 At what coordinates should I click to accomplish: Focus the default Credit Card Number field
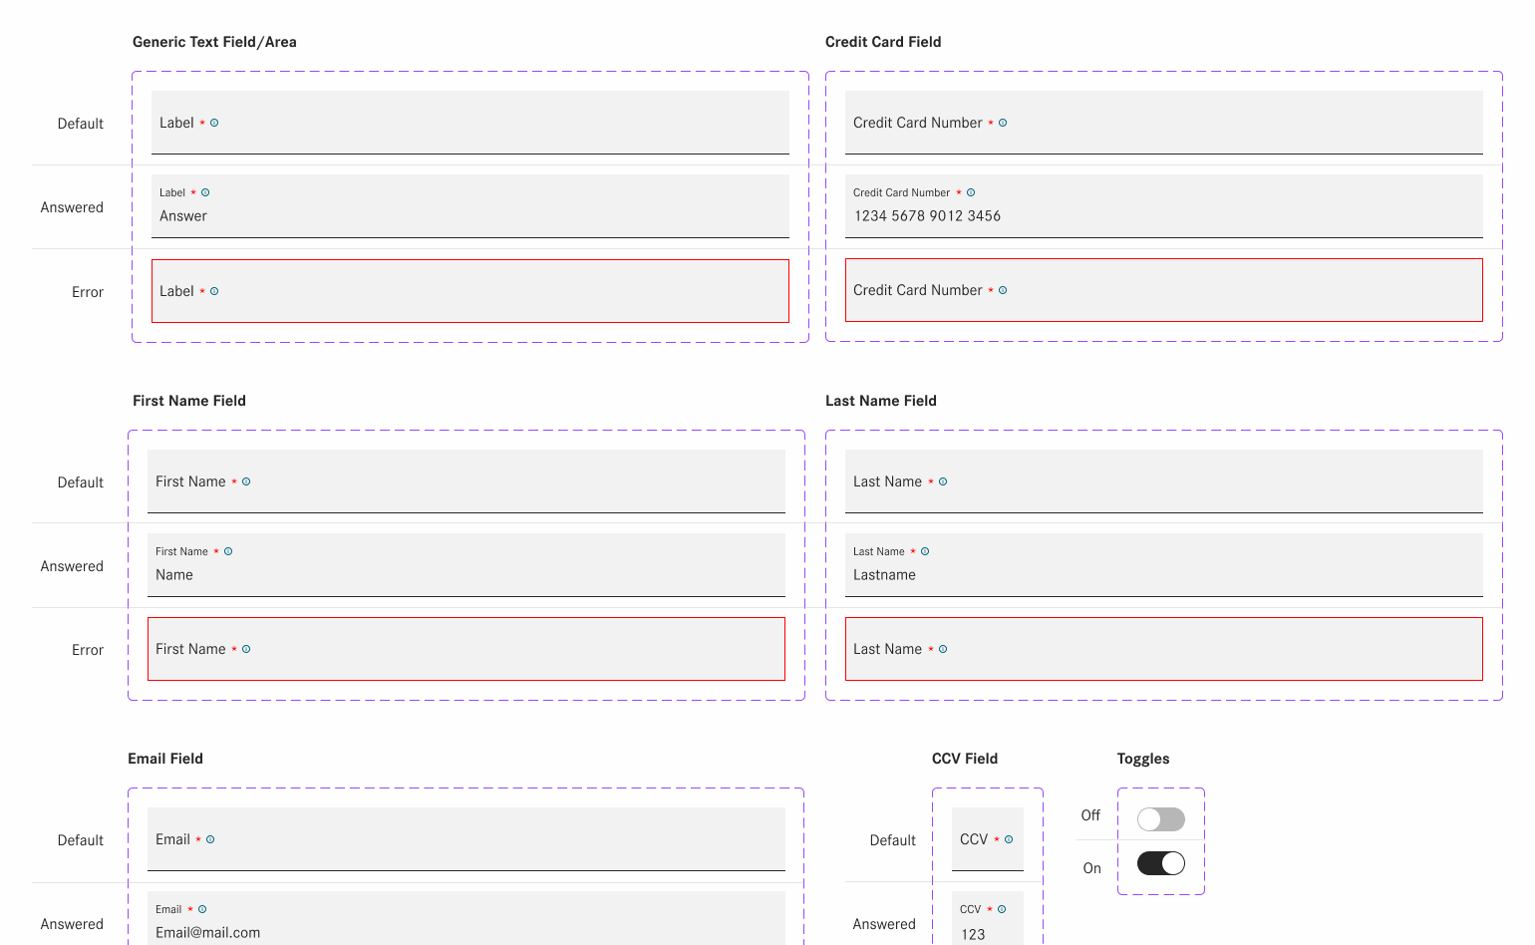coord(1163,123)
